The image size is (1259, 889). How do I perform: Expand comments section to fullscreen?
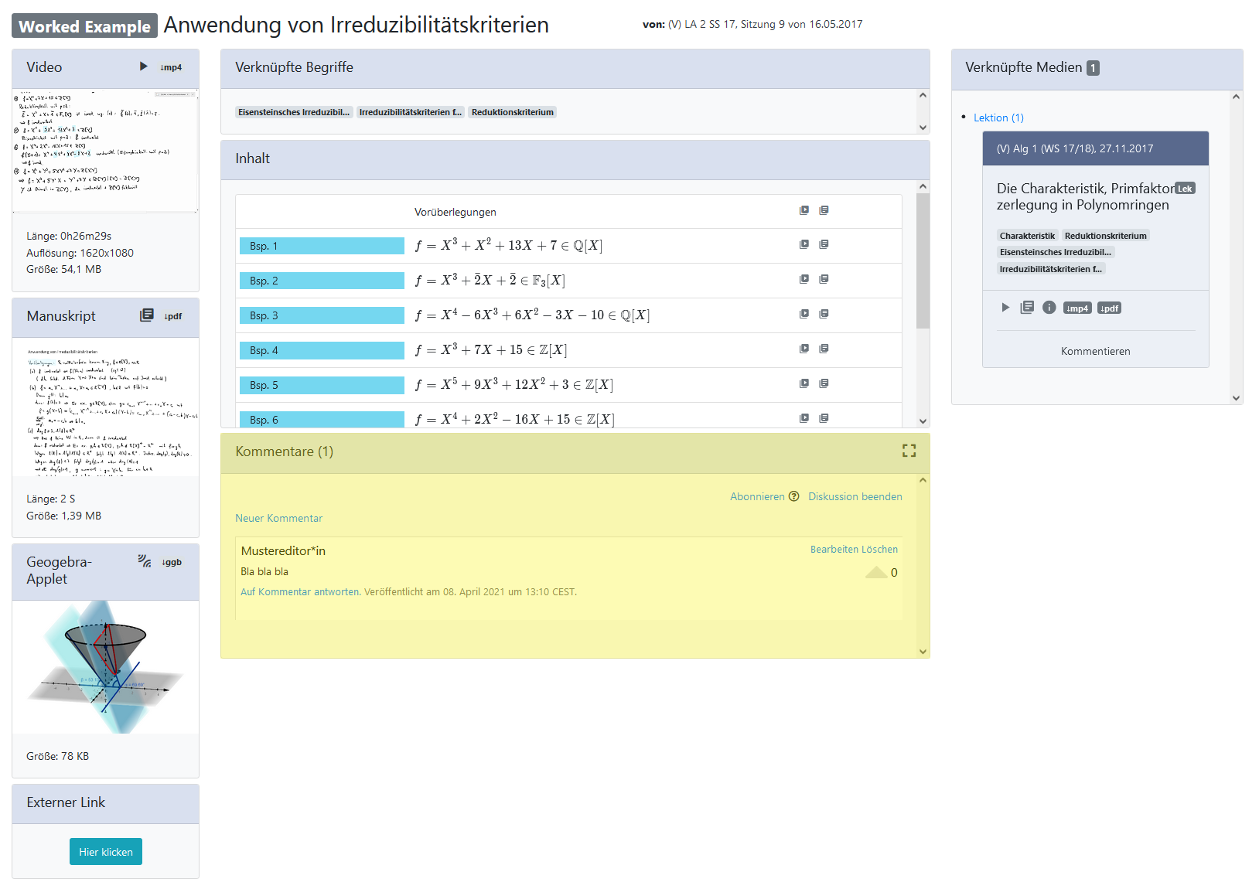(909, 451)
